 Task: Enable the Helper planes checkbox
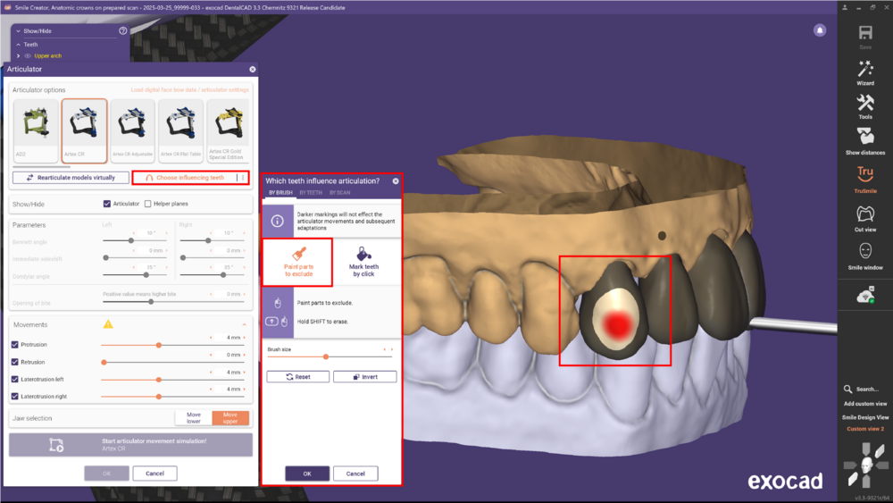148,204
